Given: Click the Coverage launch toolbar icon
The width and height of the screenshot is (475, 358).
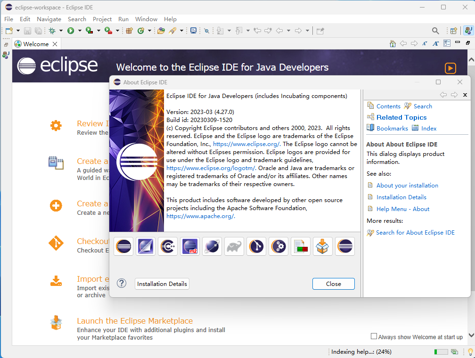Looking at the screenshot, I should click(89, 31).
